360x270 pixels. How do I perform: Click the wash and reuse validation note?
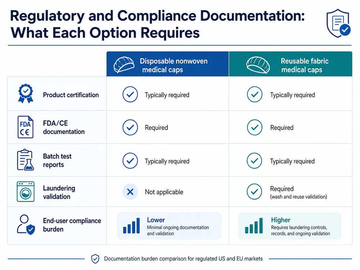click(298, 197)
